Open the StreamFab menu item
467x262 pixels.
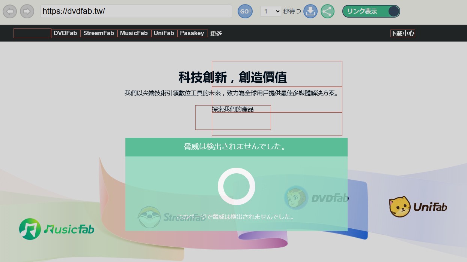(x=99, y=33)
